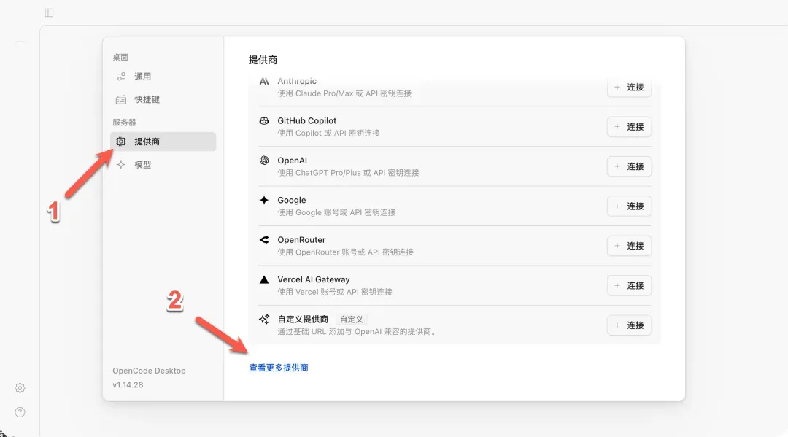This screenshot has height=437, width=788.
Task: Click the GitHub Copilot name text
Action: click(x=307, y=120)
